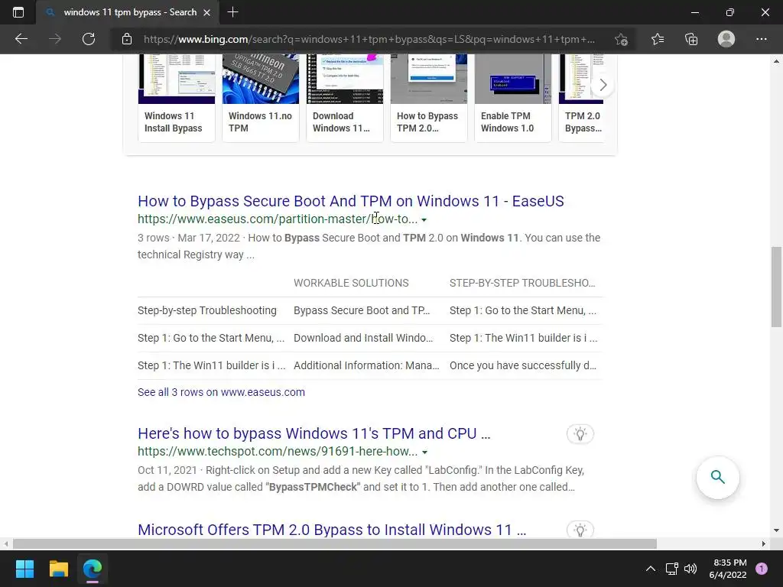
Task: Click the 'WORKABLE SOLUTIONS' column header
Action: pos(351,283)
